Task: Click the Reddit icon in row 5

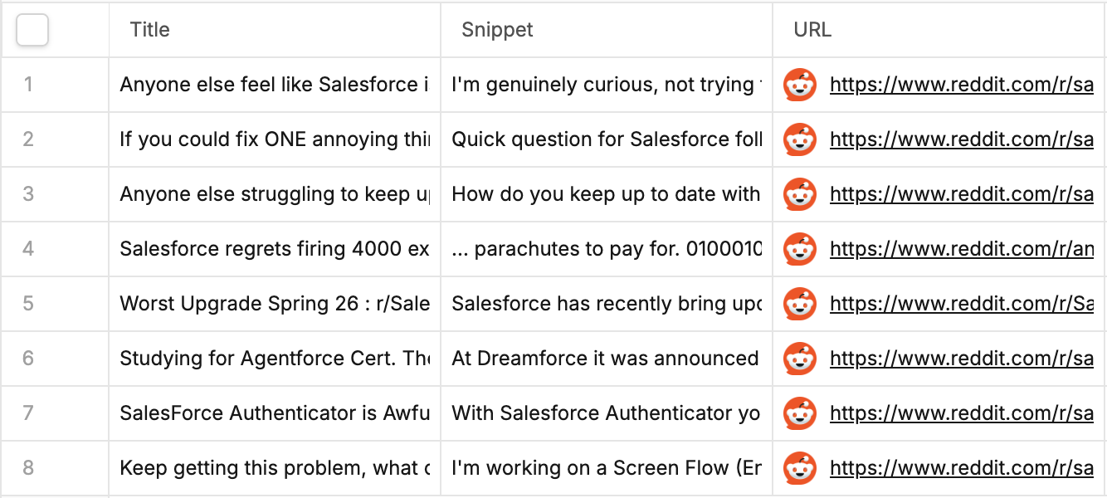Action: click(800, 304)
